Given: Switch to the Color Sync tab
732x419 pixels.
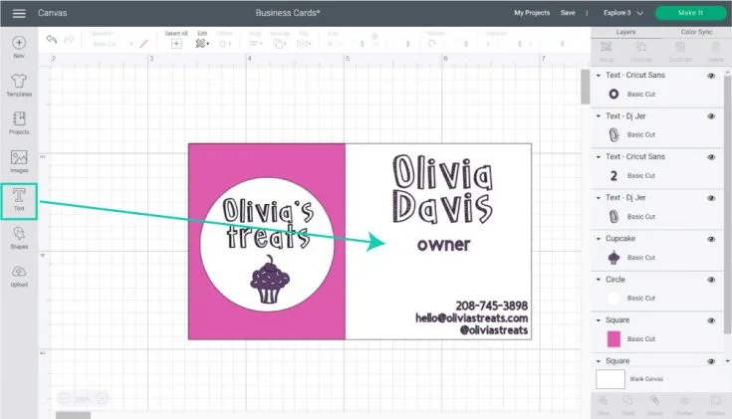Looking at the screenshot, I should click(694, 32).
